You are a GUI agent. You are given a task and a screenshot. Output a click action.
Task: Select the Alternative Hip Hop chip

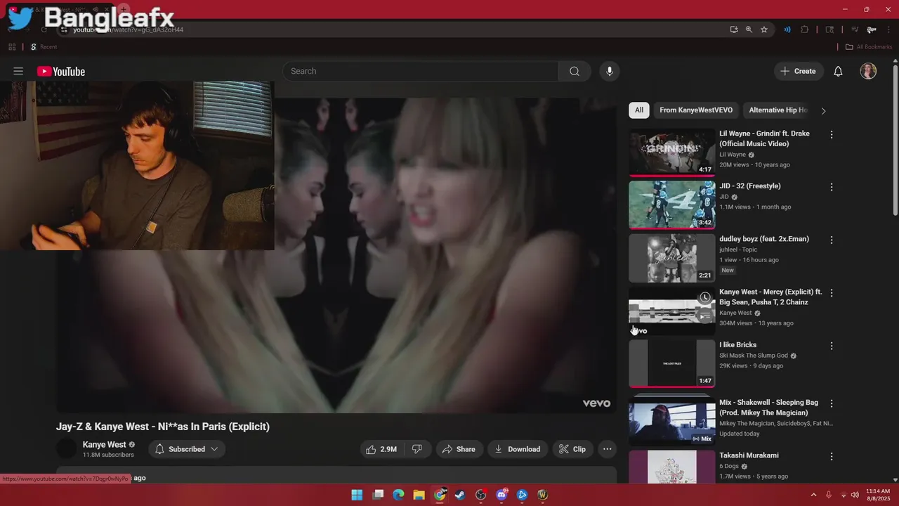click(x=778, y=110)
